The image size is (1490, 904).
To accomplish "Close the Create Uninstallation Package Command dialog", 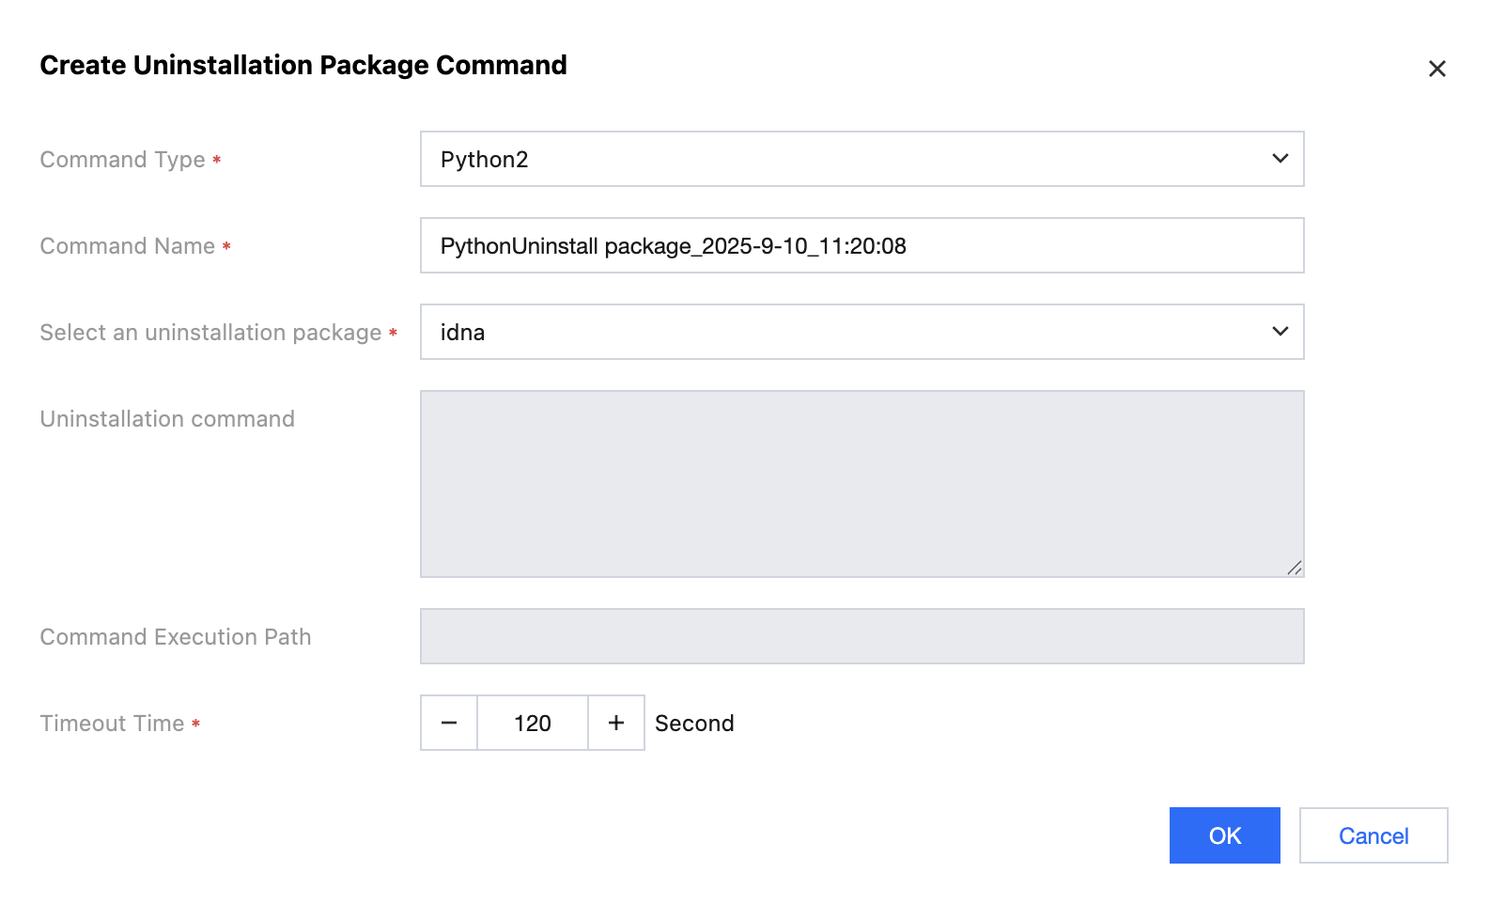I will pyautogui.click(x=1436, y=69).
